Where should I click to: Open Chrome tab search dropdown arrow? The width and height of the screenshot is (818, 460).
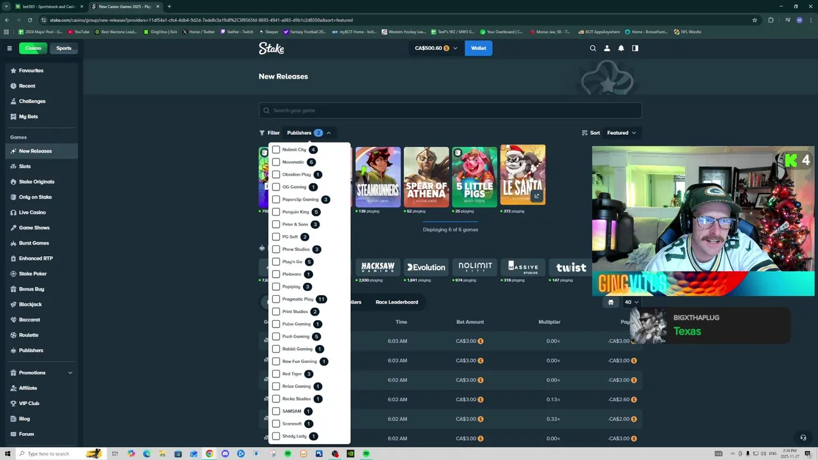click(6, 6)
